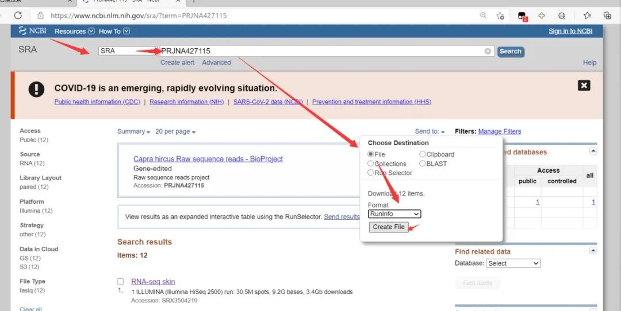The height and width of the screenshot is (311, 621).
Task: Open Capra hircus Raw sequence reads BioProject
Action: tap(208, 159)
